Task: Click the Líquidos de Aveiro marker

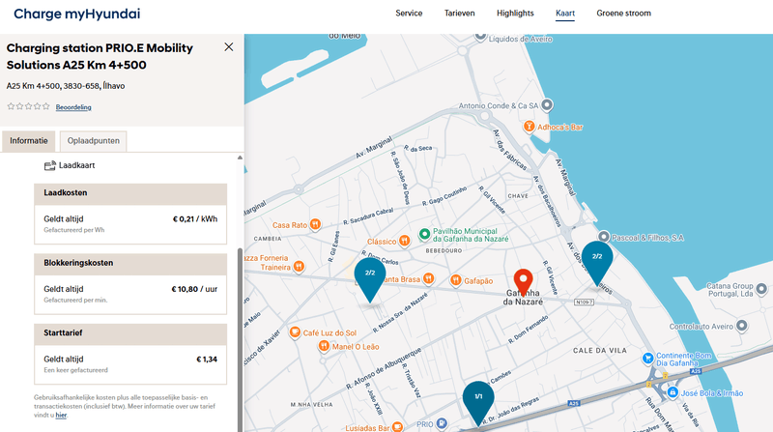Action: [x=480, y=37]
